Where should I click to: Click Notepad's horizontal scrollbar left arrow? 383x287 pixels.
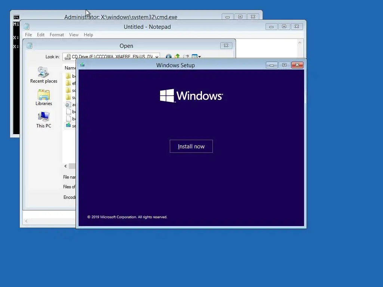click(26, 221)
